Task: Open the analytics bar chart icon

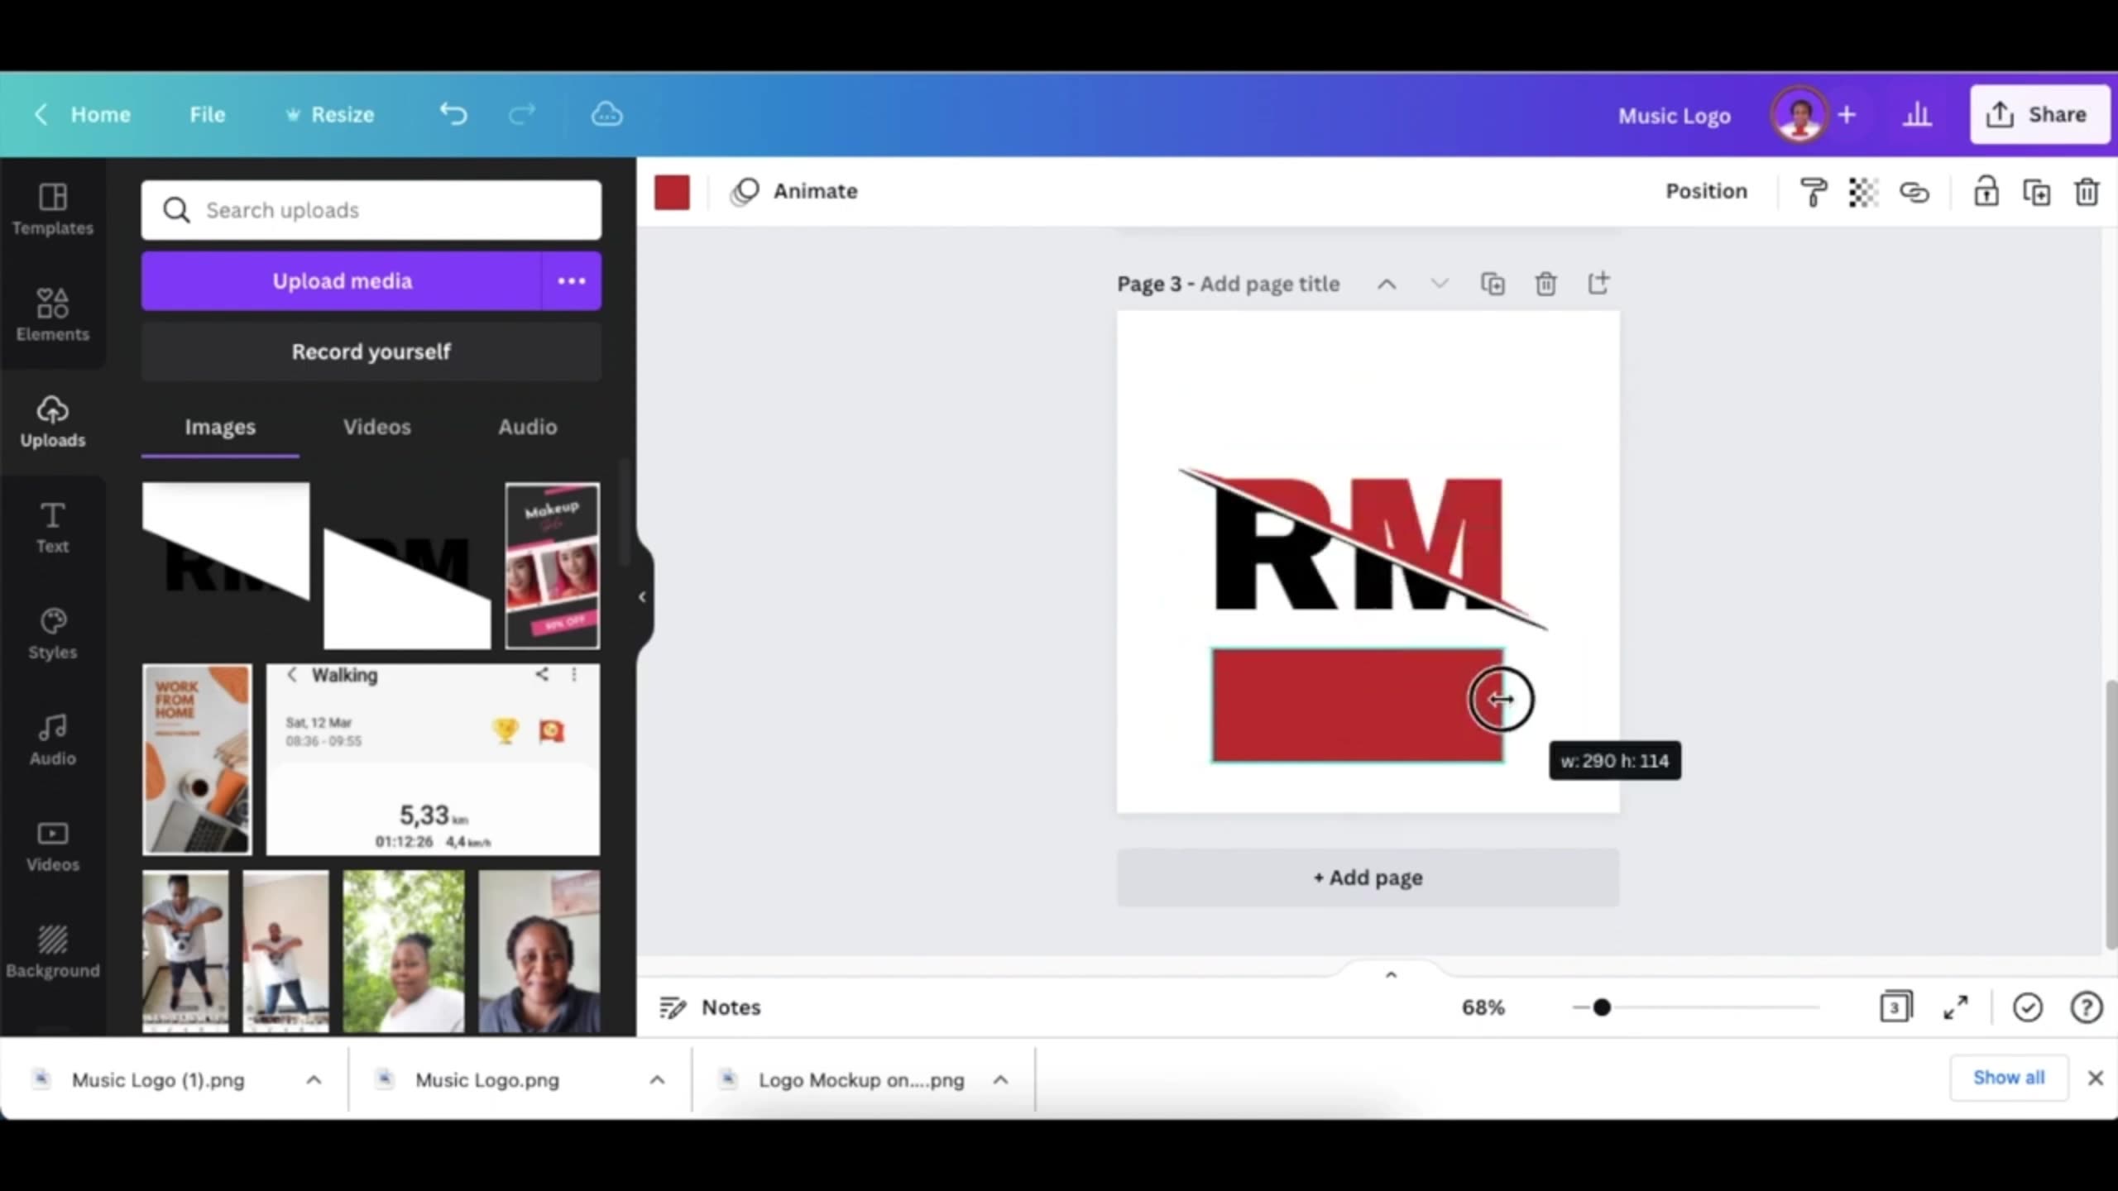Action: (x=1917, y=114)
